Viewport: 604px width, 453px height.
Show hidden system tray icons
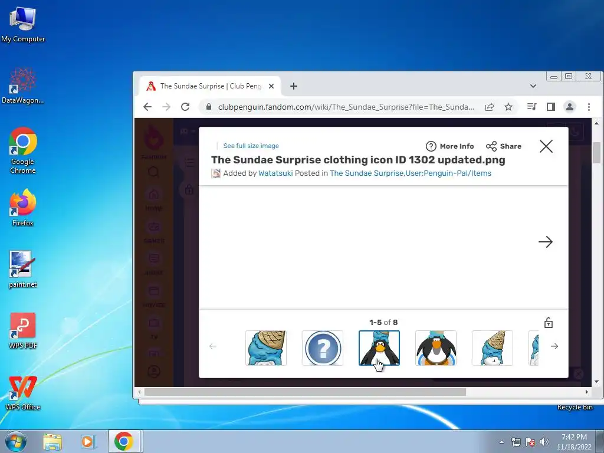point(501,442)
